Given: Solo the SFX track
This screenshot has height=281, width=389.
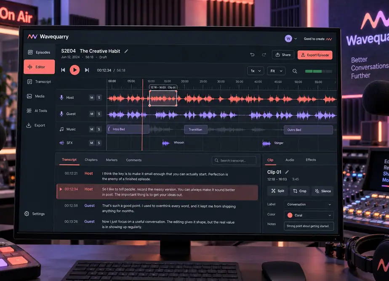Looking at the screenshot, I should pyautogui.click(x=99, y=143).
